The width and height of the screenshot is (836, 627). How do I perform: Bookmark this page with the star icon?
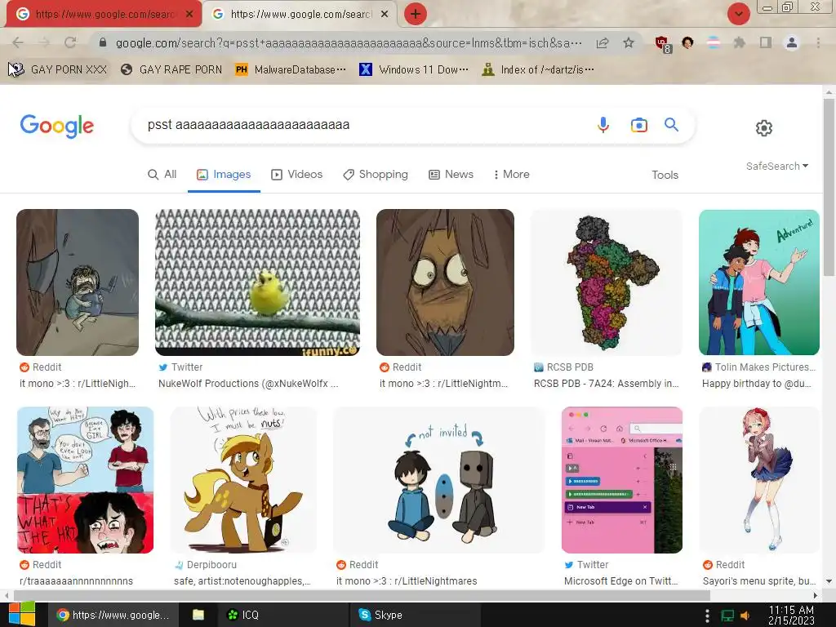[629, 42]
